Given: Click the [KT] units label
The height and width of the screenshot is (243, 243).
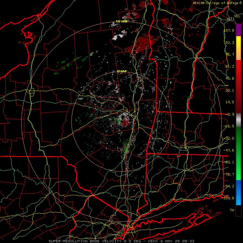Looking at the screenshot, I should [231, 19].
